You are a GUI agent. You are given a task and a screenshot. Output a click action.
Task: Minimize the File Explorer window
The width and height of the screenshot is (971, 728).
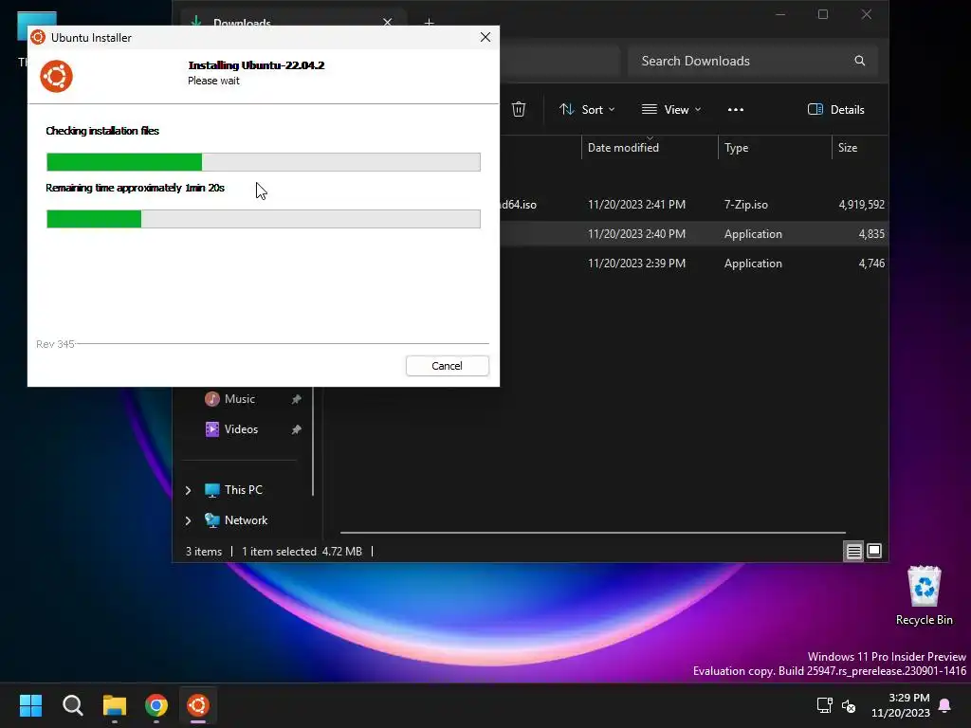(x=780, y=14)
